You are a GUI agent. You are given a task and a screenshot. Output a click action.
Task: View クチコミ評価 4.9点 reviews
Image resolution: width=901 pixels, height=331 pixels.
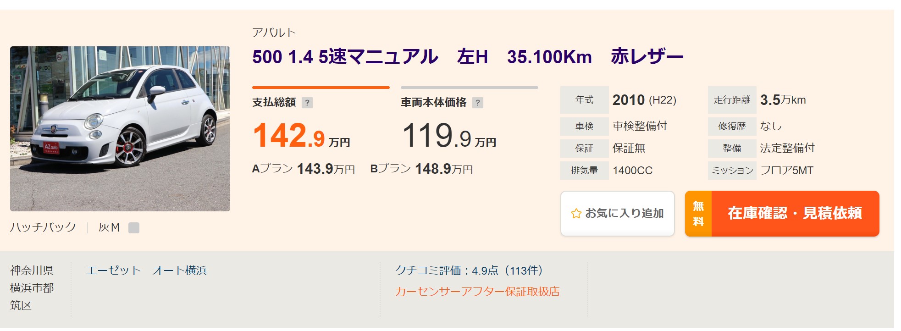(x=469, y=270)
